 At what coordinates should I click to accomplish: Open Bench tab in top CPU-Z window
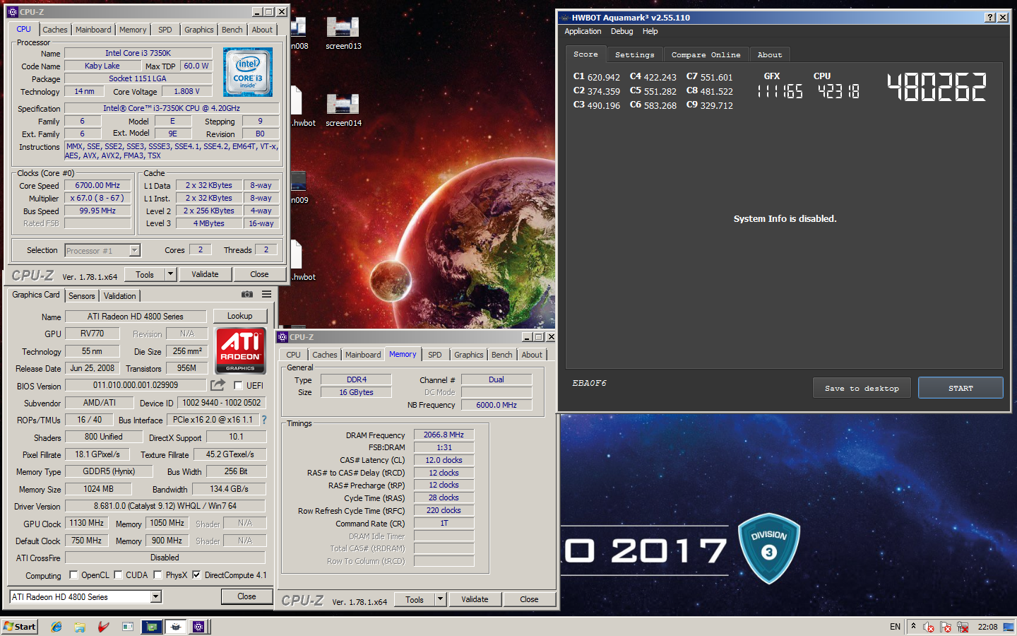click(x=232, y=30)
